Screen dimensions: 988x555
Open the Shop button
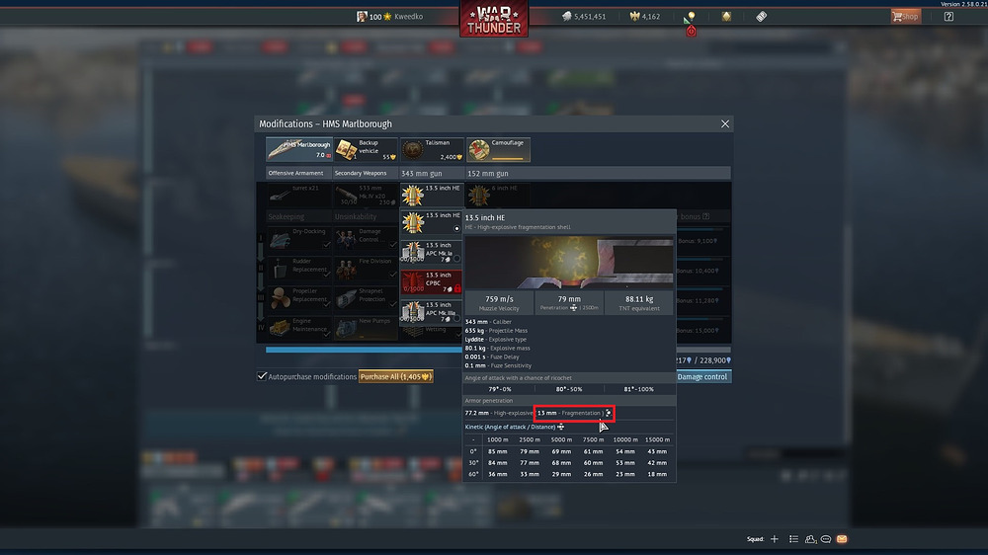pyautogui.click(x=905, y=17)
